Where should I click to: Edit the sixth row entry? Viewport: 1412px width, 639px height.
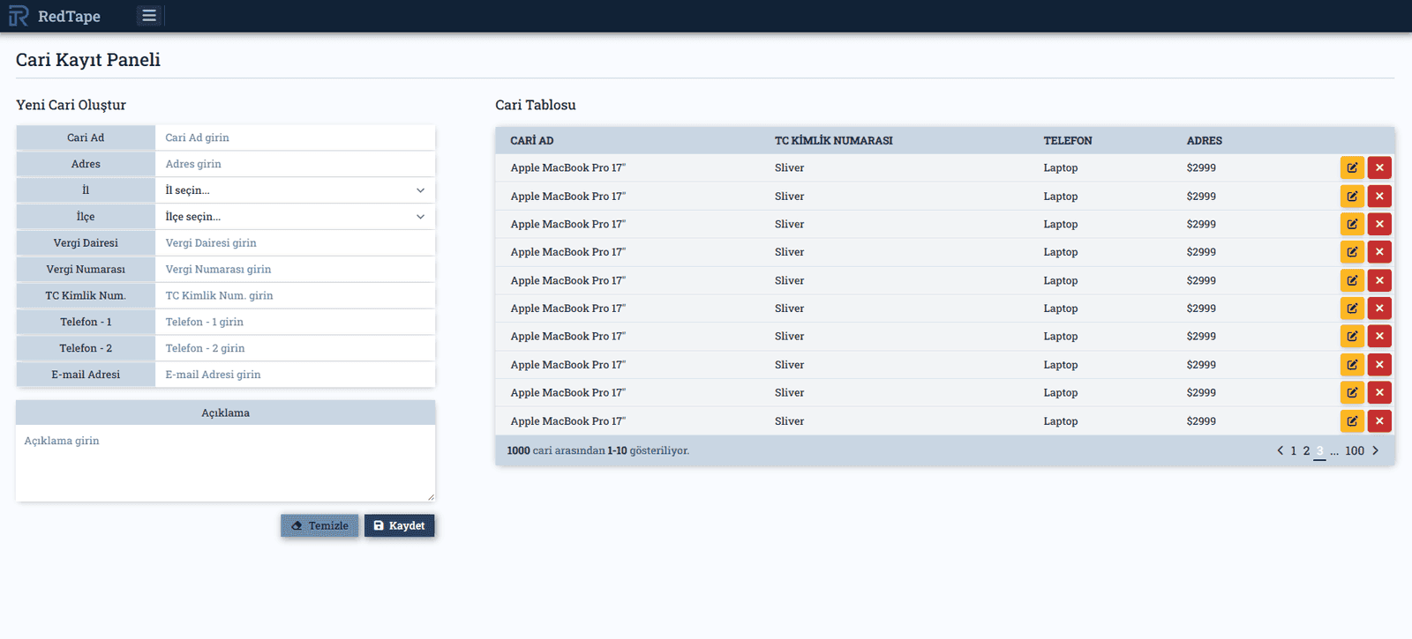pos(1352,308)
